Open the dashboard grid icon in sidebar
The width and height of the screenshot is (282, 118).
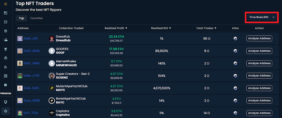[x=6, y=13]
